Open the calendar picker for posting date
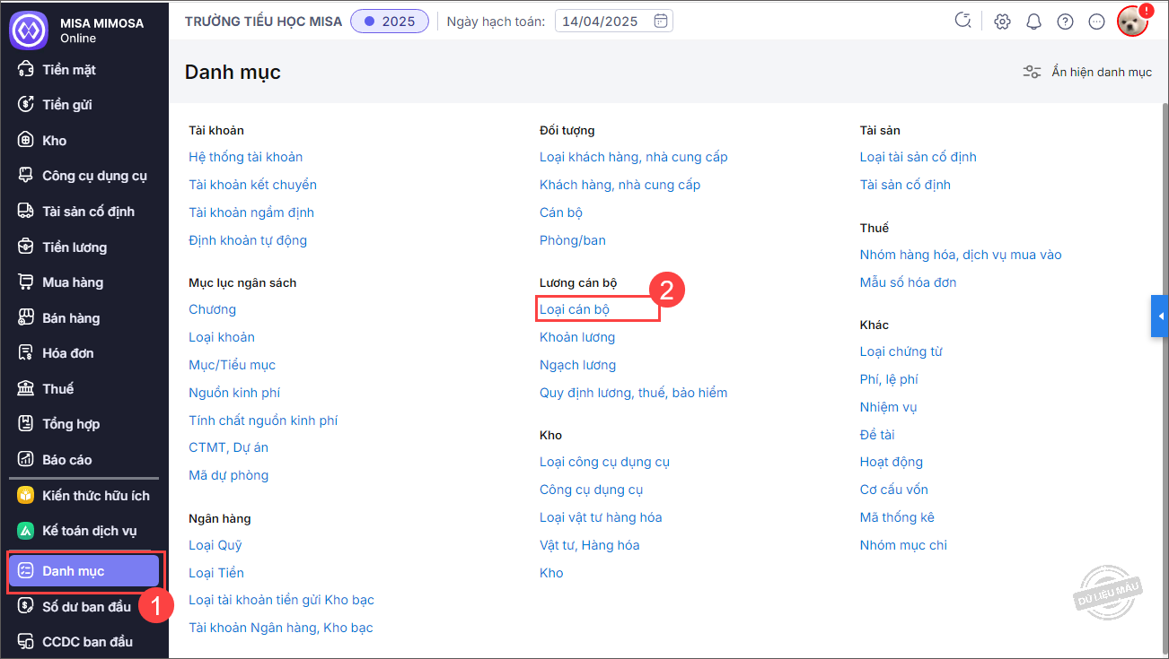 (x=660, y=21)
